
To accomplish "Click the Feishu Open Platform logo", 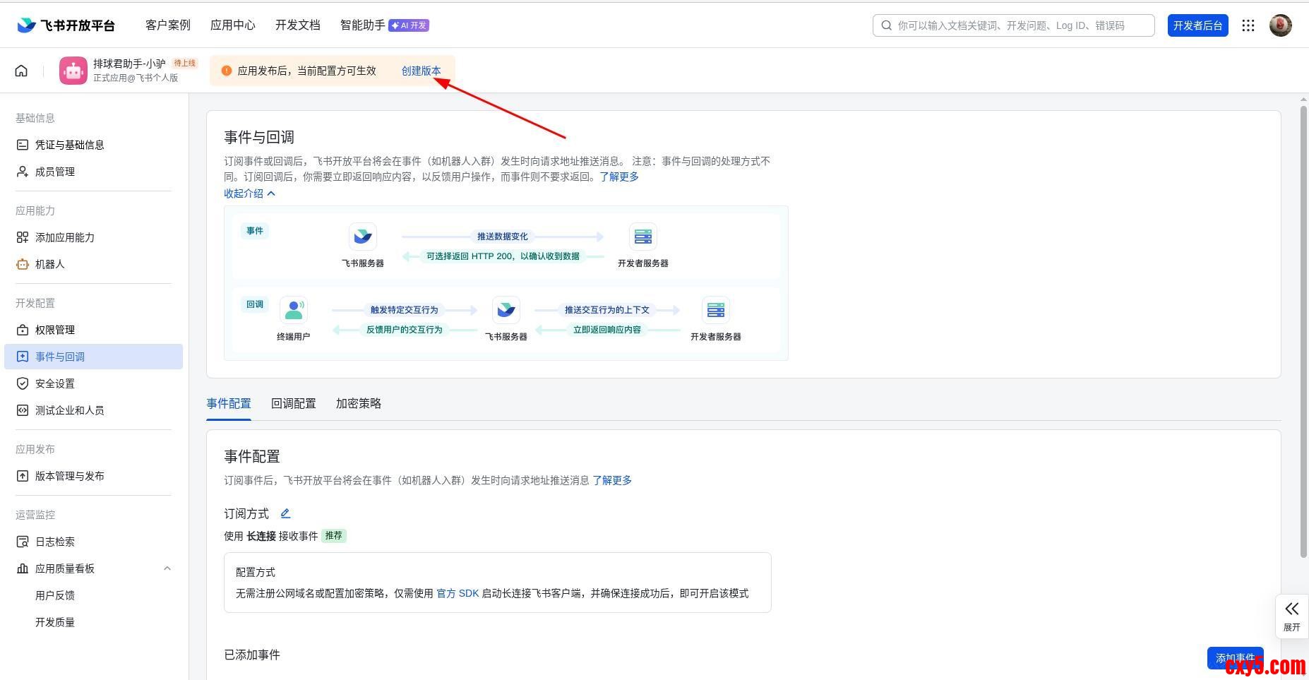I will pos(66,25).
